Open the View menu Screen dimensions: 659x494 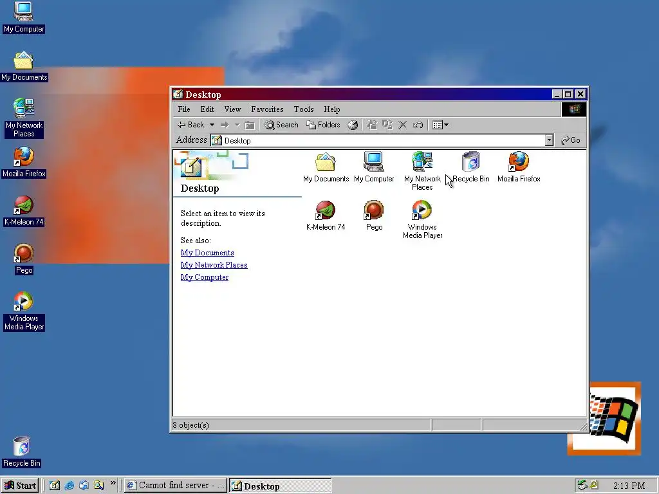click(232, 109)
